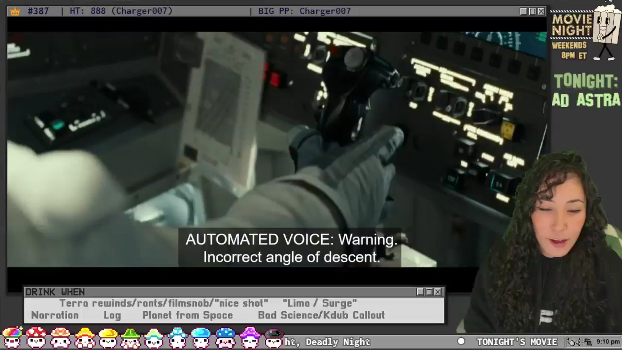Click the 'Incorrect angle of descent' subtitle
This screenshot has width=622, height=350.
(292, 257)
